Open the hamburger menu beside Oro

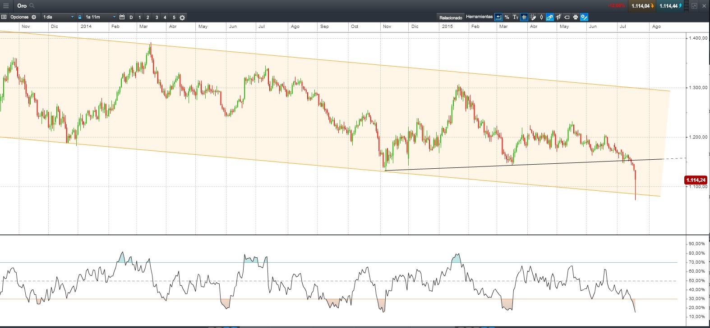[6, 6]
